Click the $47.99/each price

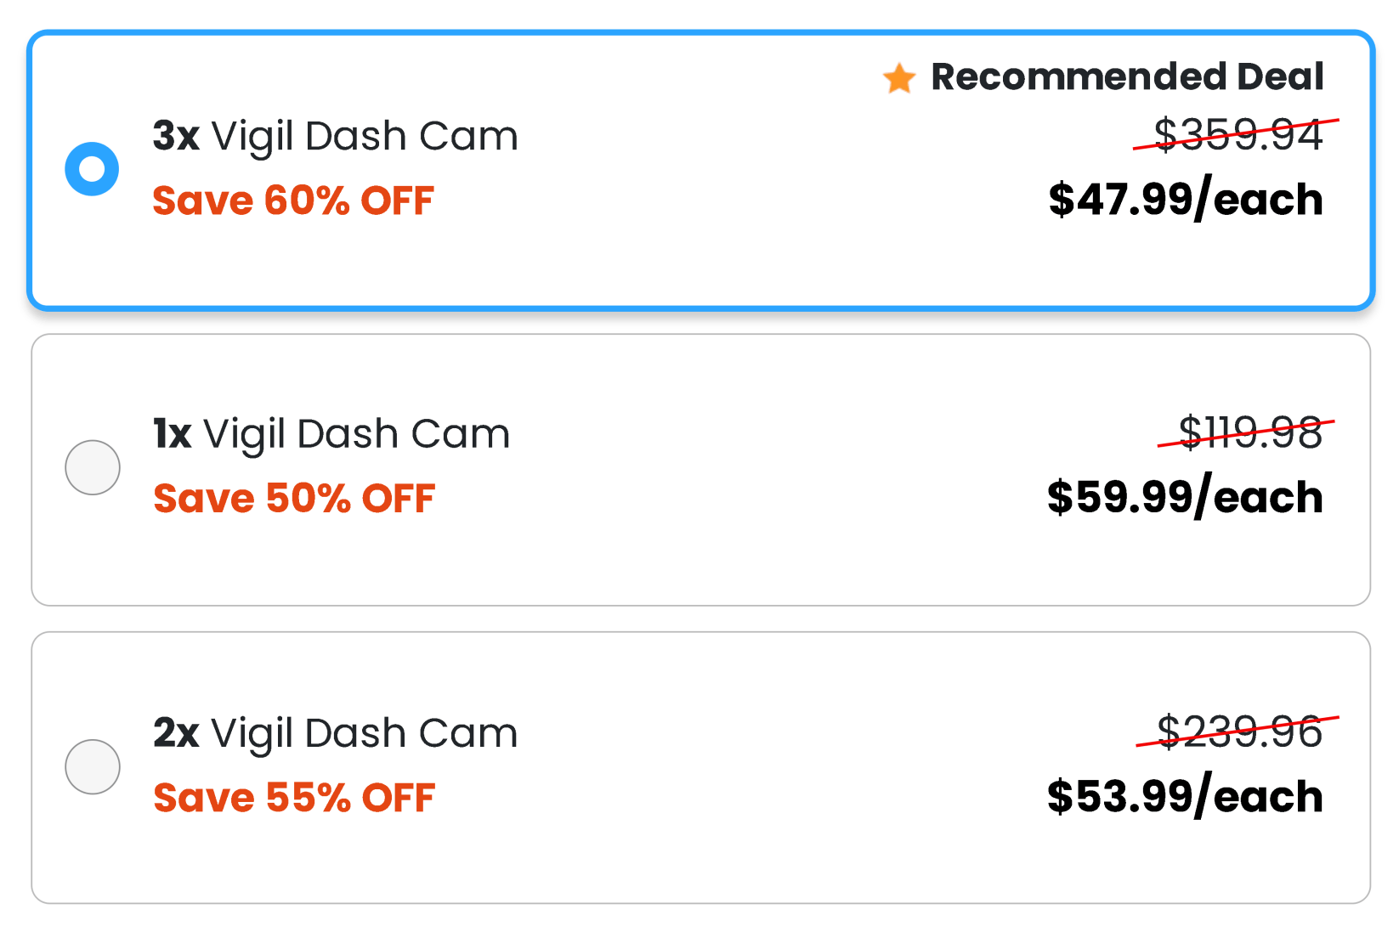1187,200
